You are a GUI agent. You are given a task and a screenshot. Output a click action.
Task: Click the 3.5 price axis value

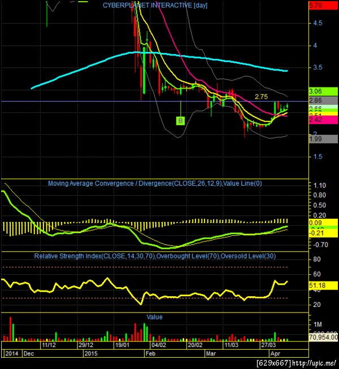[318, 68]
